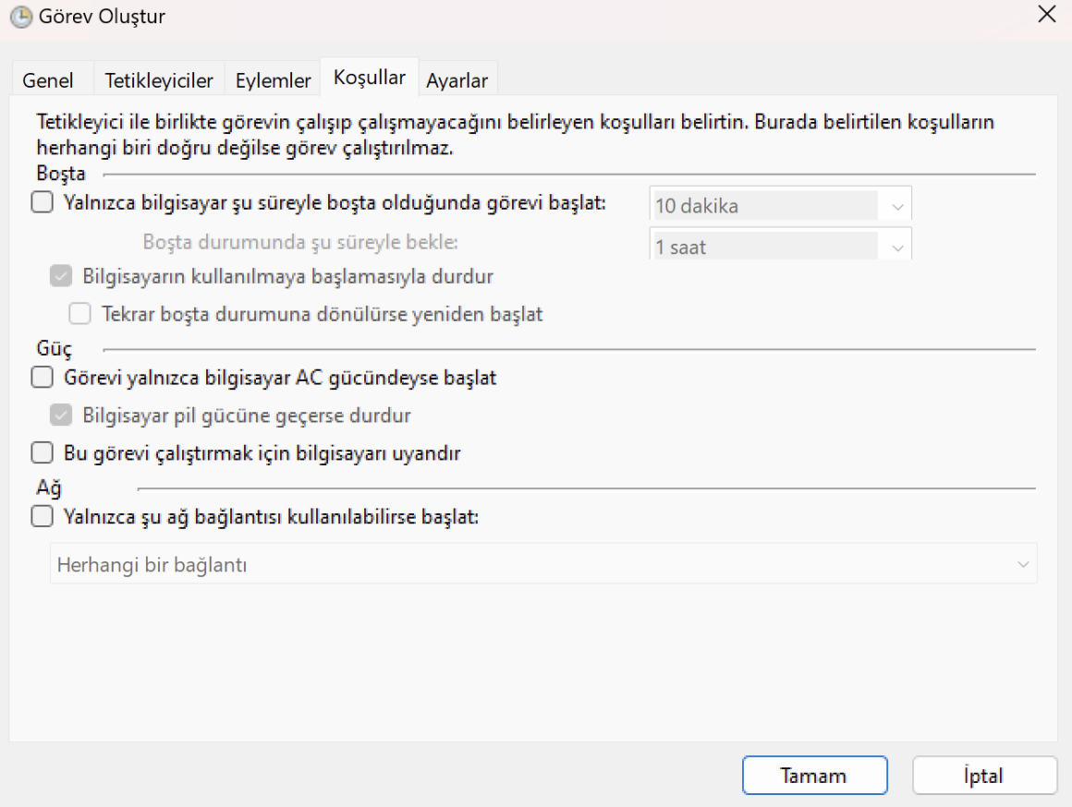Select the Koşullar tab

[369, 78]
